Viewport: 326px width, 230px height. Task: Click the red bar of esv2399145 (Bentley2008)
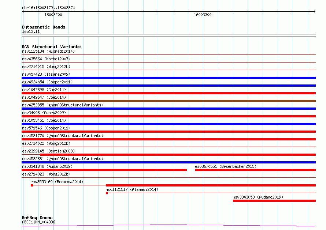click(x=178, y=155)
